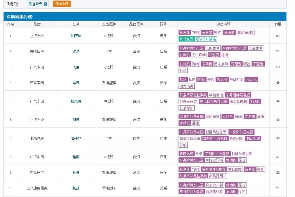Click the count value 44
The width and height of the screenshot is (295, 197).
point(278,101)
